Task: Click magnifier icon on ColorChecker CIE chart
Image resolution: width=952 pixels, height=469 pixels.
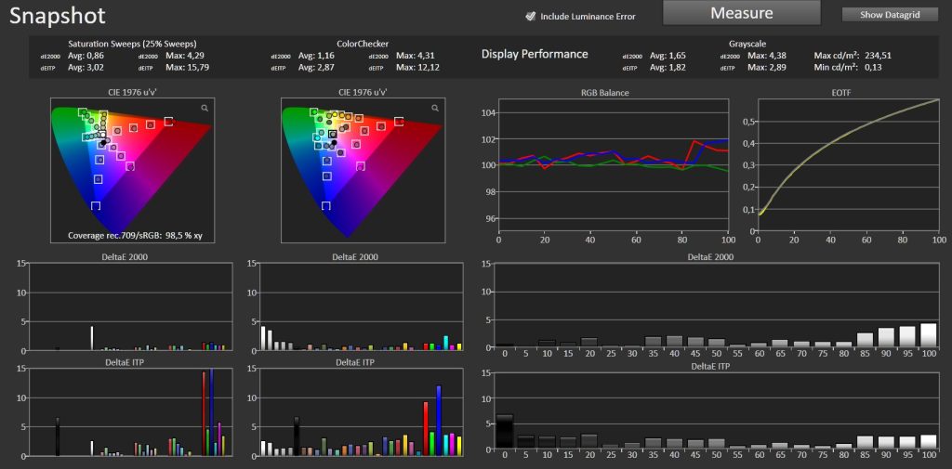Action: coord(435,108)
